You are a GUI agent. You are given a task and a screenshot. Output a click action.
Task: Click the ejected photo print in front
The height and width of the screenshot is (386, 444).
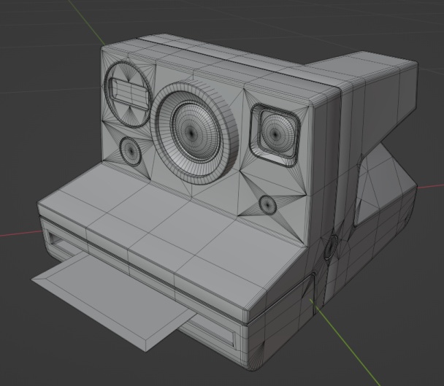(x=113, y=301)
